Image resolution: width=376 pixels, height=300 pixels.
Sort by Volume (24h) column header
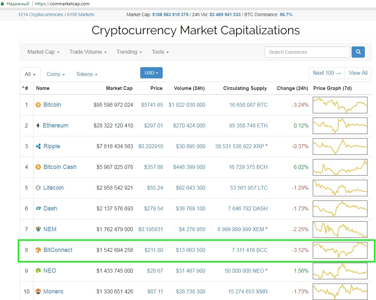[189, 88]
